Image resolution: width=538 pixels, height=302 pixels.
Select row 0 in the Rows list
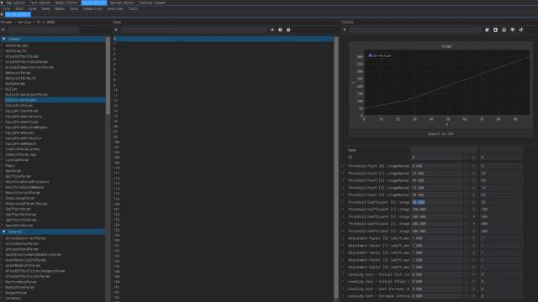(223, 39)
